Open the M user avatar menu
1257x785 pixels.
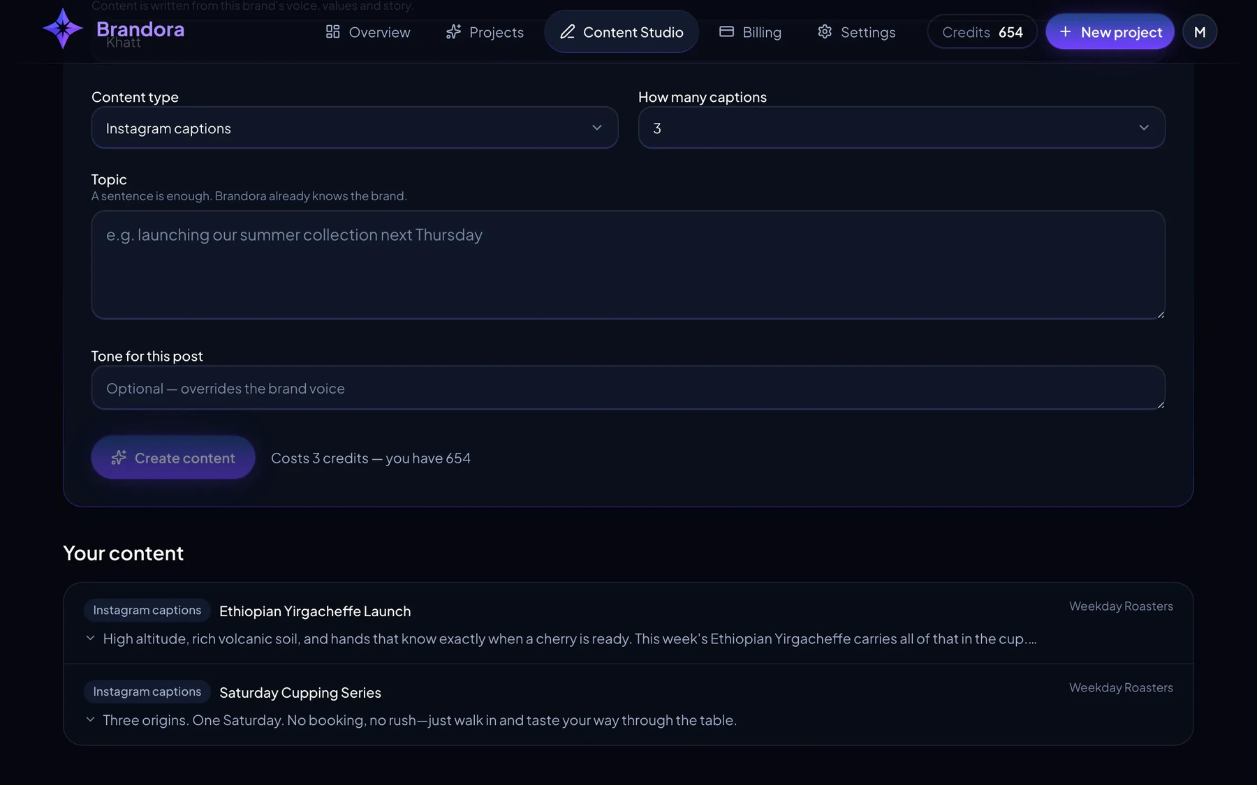pos(1200,31)
